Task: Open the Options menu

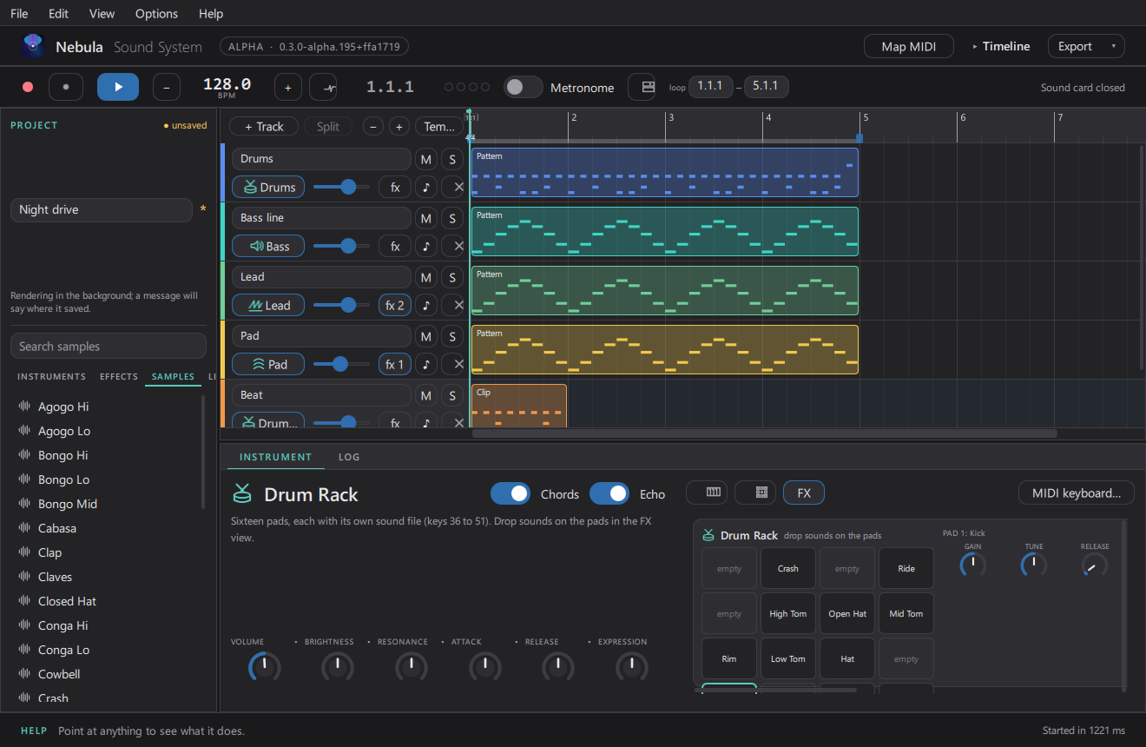Action: pyautogui.click(x=156, y=13)
